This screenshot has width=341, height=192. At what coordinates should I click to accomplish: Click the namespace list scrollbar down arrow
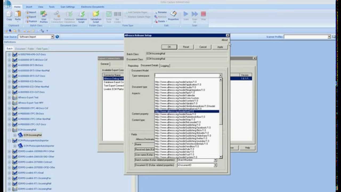pyautogui.click(x=221, y=157)
